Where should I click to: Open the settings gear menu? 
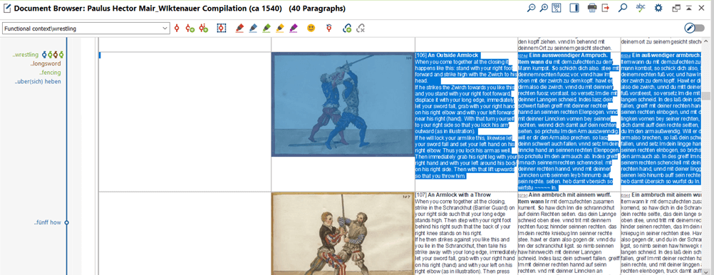pyautogui.click(x=658, y=8)
